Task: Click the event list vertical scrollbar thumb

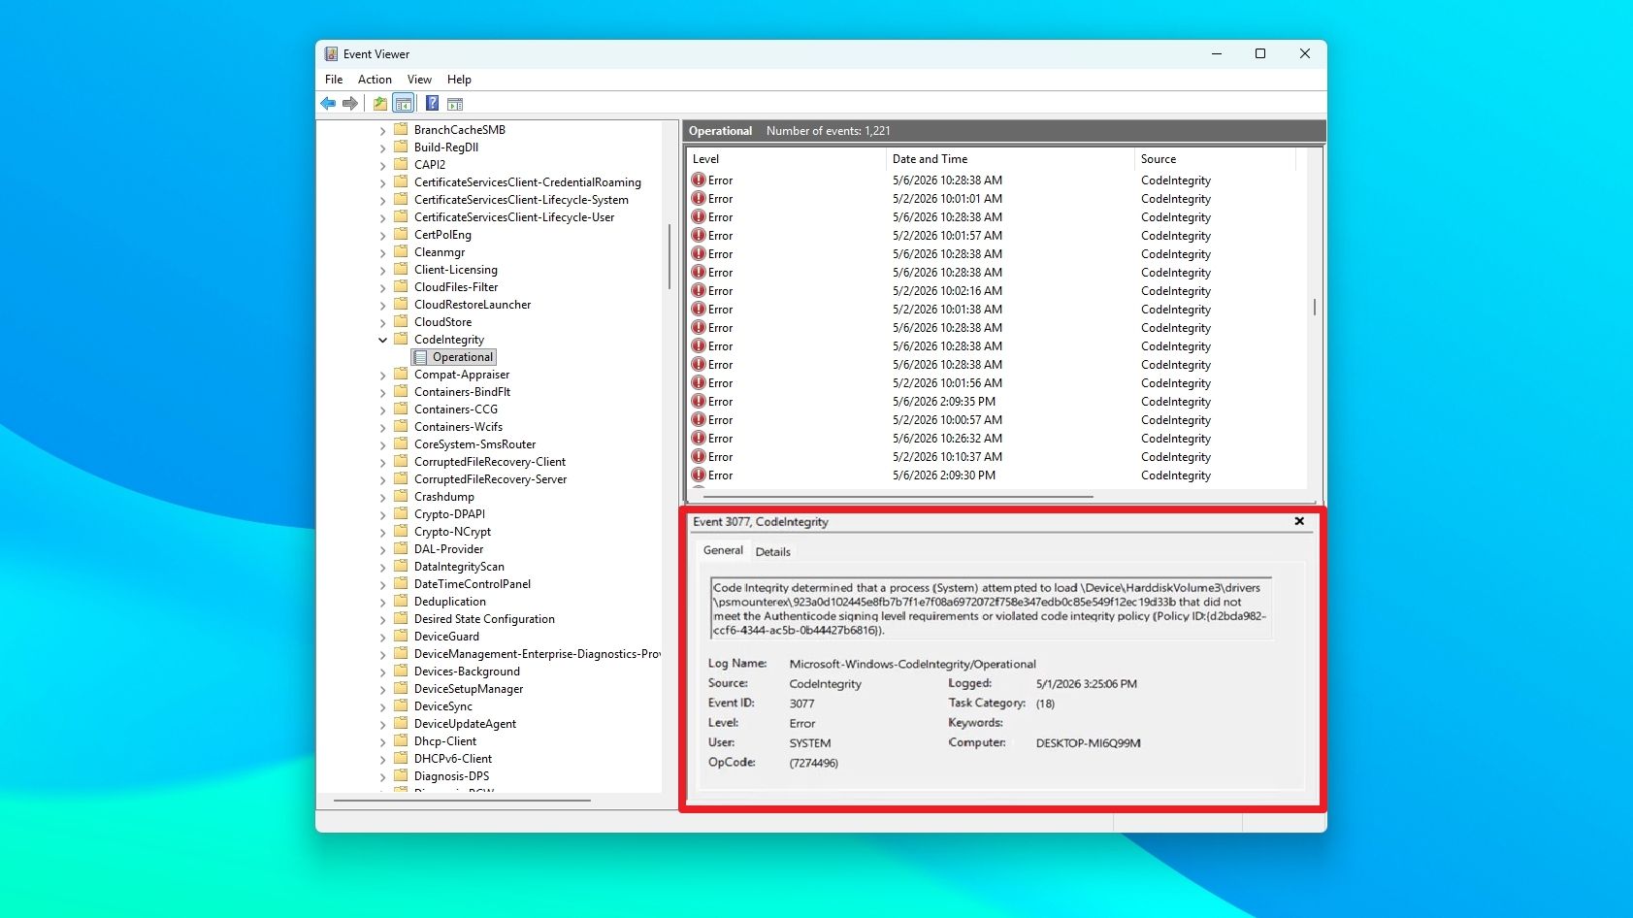Action: 1315,307
